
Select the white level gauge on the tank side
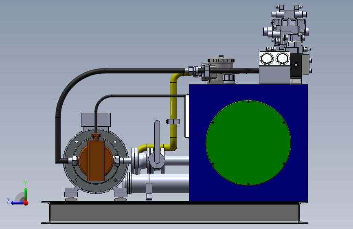pos(186,116)
